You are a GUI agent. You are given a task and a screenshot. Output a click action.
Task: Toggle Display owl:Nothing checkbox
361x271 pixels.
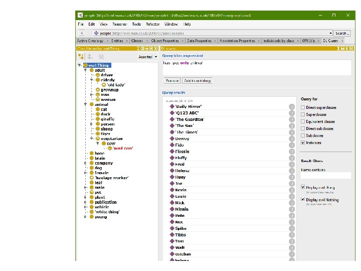point(303,199)
